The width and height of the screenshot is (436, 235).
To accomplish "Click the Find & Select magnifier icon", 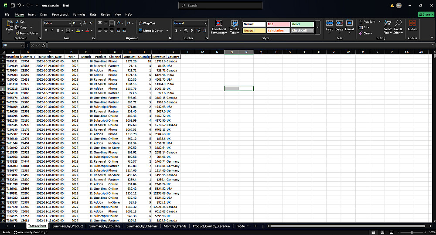I will 398,23.
